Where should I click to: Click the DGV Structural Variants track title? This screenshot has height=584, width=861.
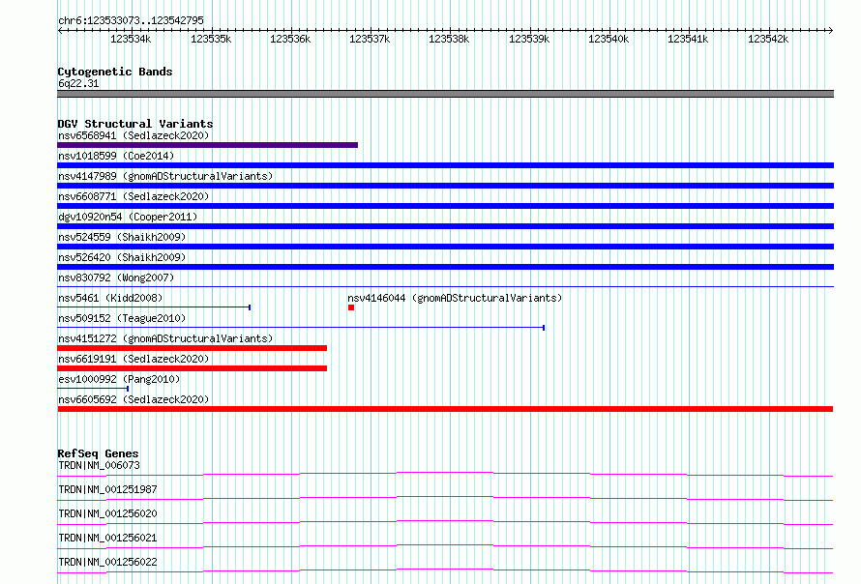pyautogui.click(x=135, y=124)
